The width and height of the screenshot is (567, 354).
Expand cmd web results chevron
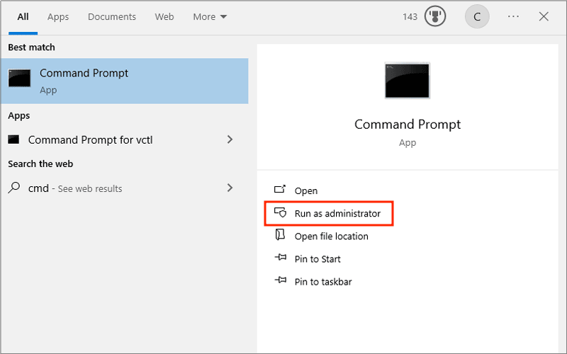230,188
